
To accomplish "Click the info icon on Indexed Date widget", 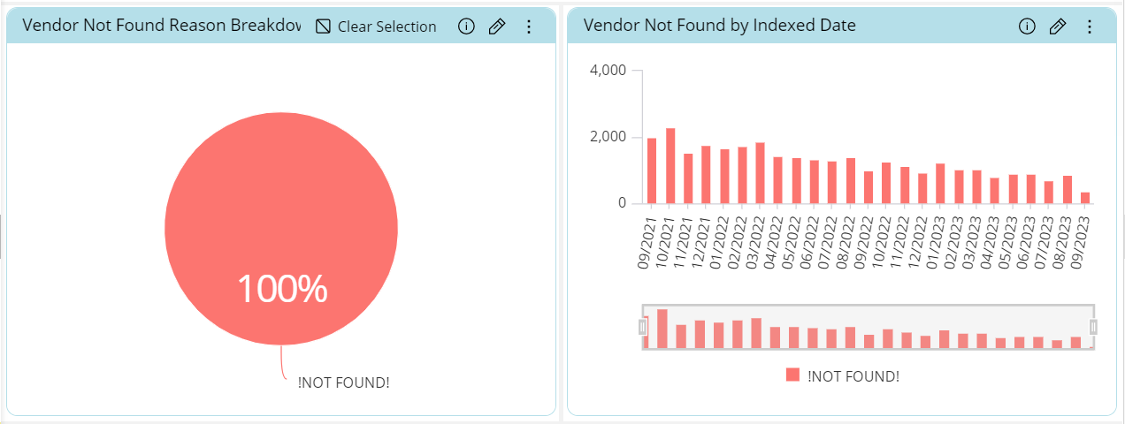I will 1027,26.
